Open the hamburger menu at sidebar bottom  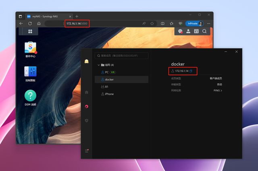tap(86, 151)
